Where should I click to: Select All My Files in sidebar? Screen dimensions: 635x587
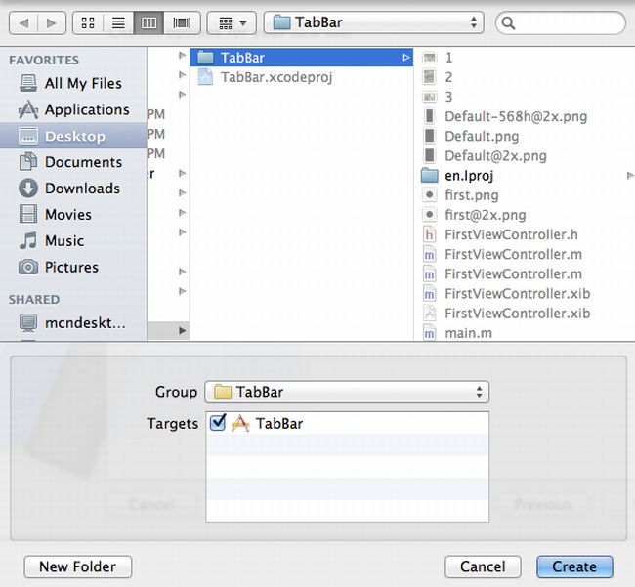73,83
